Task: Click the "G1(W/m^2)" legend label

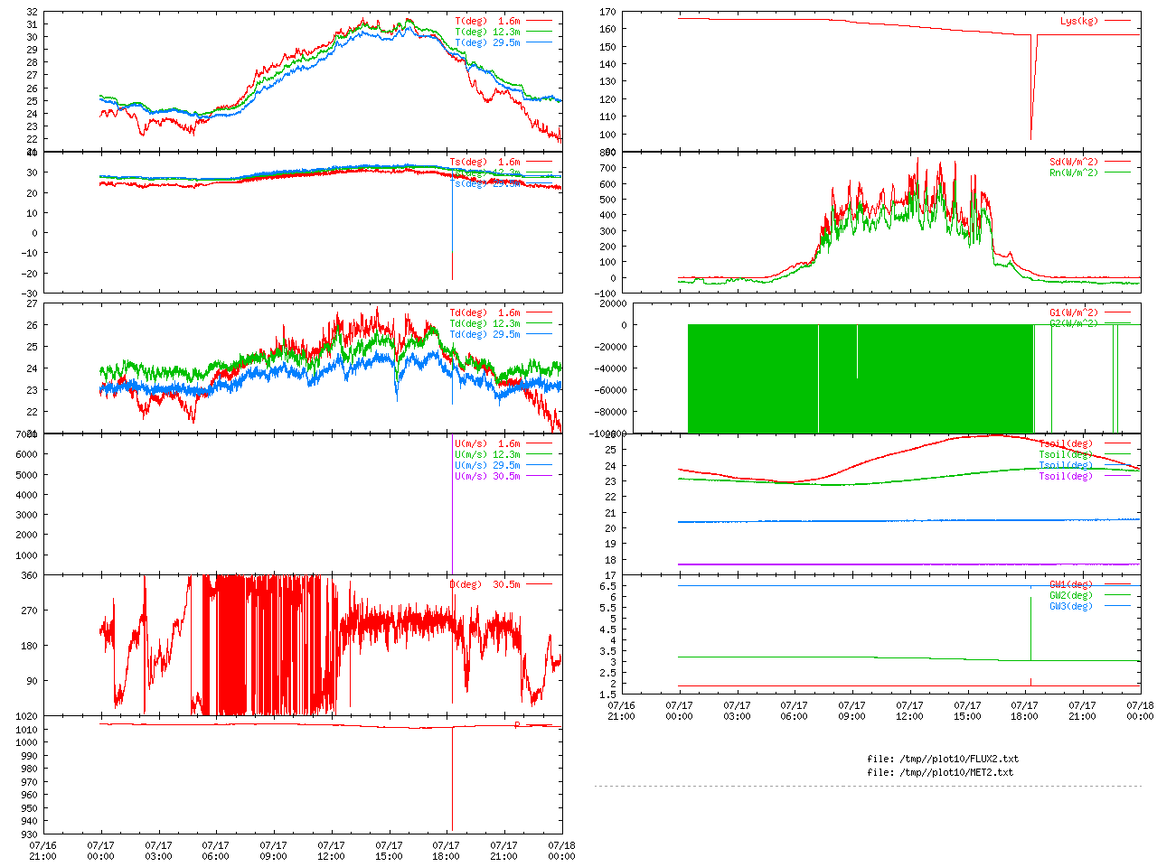Action: click(1074, 312)
